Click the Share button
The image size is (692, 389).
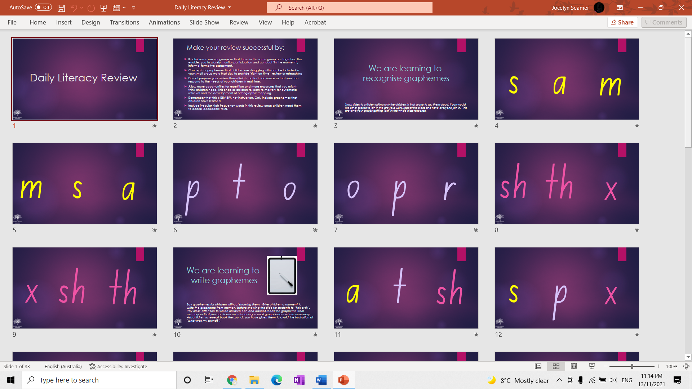(x=622, y=22)
